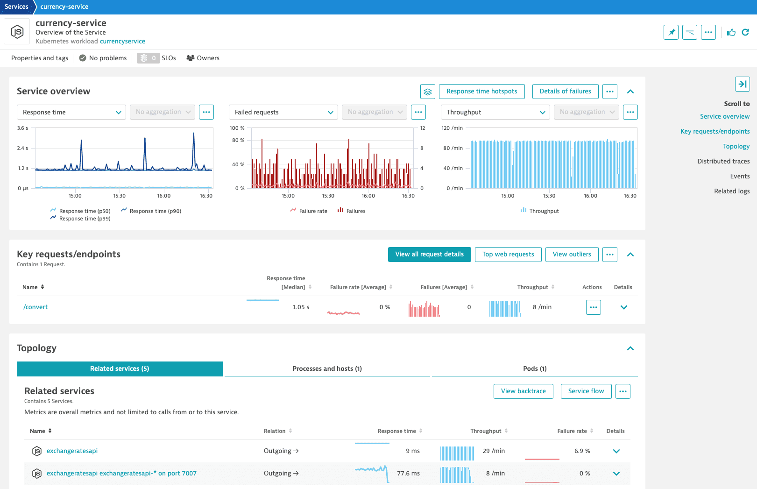Sort the table by Failure rate column
This screenshot has height=489, width=757.
tap(592, 431)
